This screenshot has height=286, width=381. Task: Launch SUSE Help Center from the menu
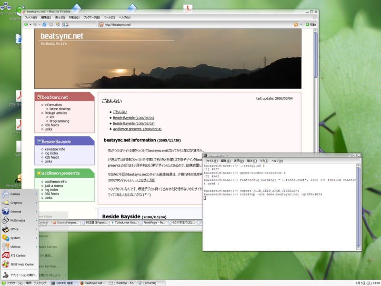coord(21,264)
